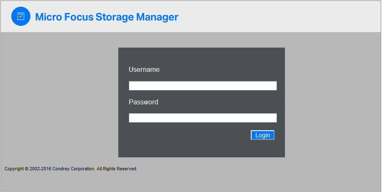Viewport: 382px width, 192px height.
Task: Click the "2002-2016" year range in the footer
Action: click(41, 169)
